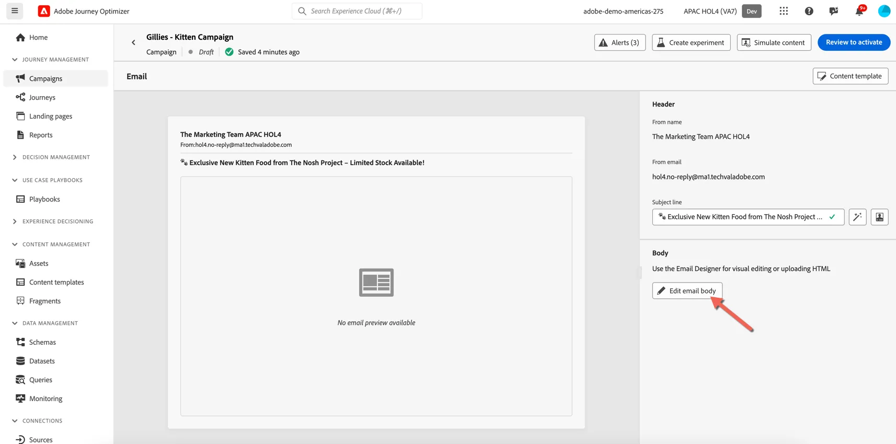Screen dimensions: 896x444
Task: Click the Alerts (3) button
Action: pos(619,42)
